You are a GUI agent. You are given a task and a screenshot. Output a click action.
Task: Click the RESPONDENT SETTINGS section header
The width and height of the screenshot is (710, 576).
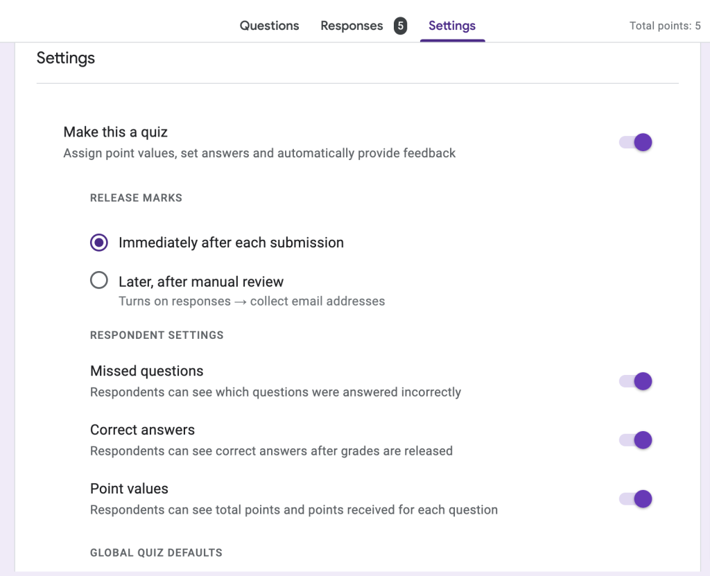pos(157,335)
